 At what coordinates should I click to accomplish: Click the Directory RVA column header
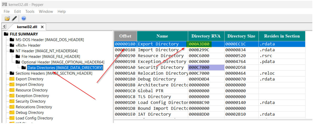[x=206, y=36]
